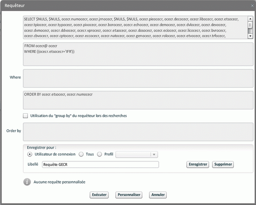This screenshot has width=256, height=205.
Task: Click the info icon beside Aucune requête personnalisée
Action: tap(27, 182)
